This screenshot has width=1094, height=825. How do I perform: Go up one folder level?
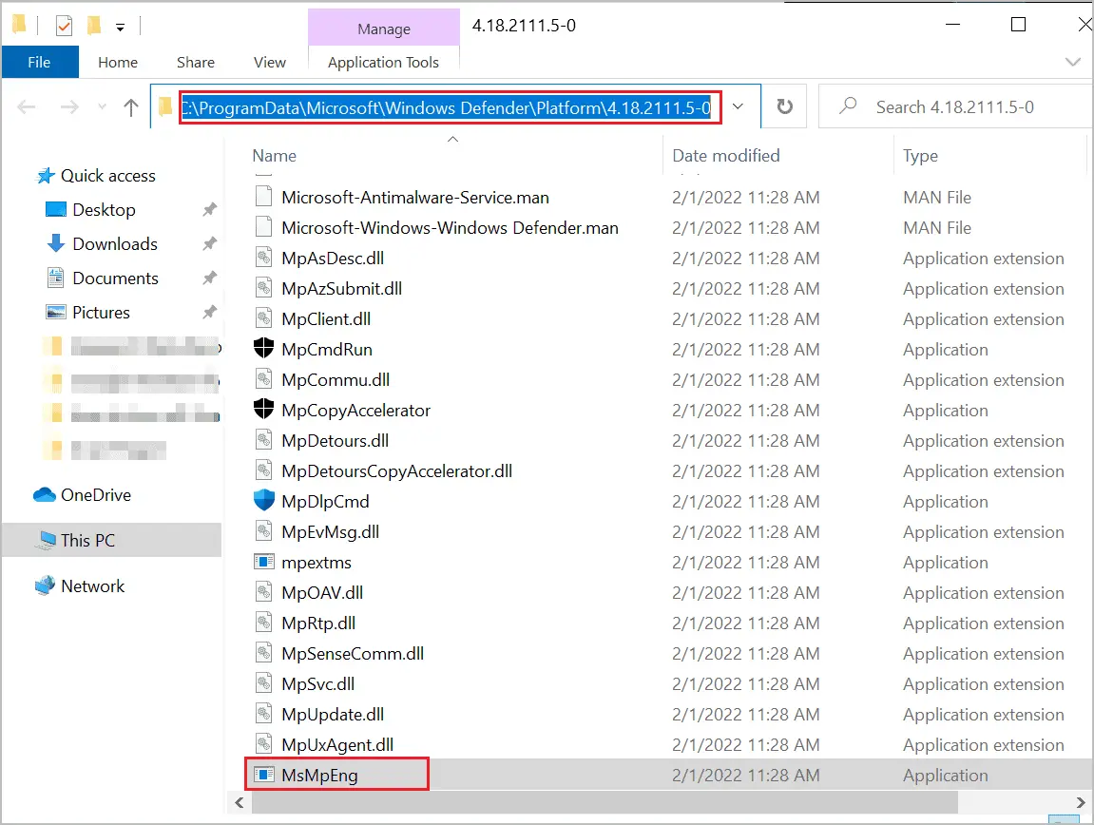[x=131, y=106]
